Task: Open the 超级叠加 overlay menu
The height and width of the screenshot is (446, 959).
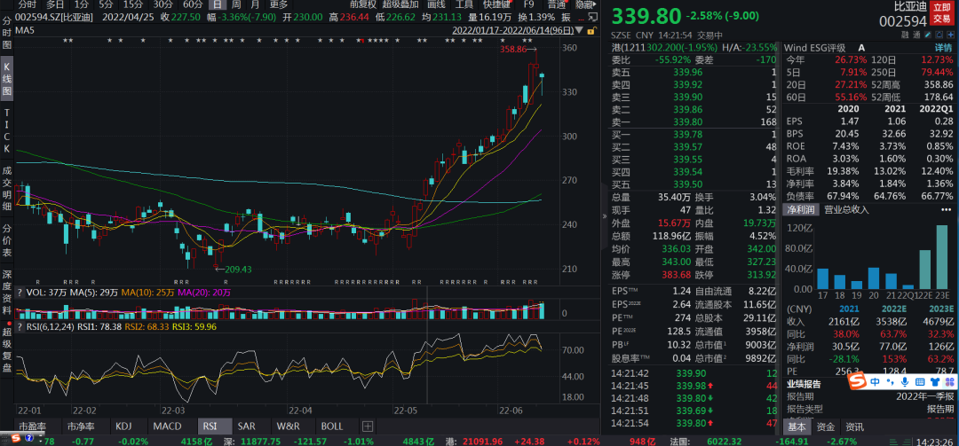Action: (400, 4)
